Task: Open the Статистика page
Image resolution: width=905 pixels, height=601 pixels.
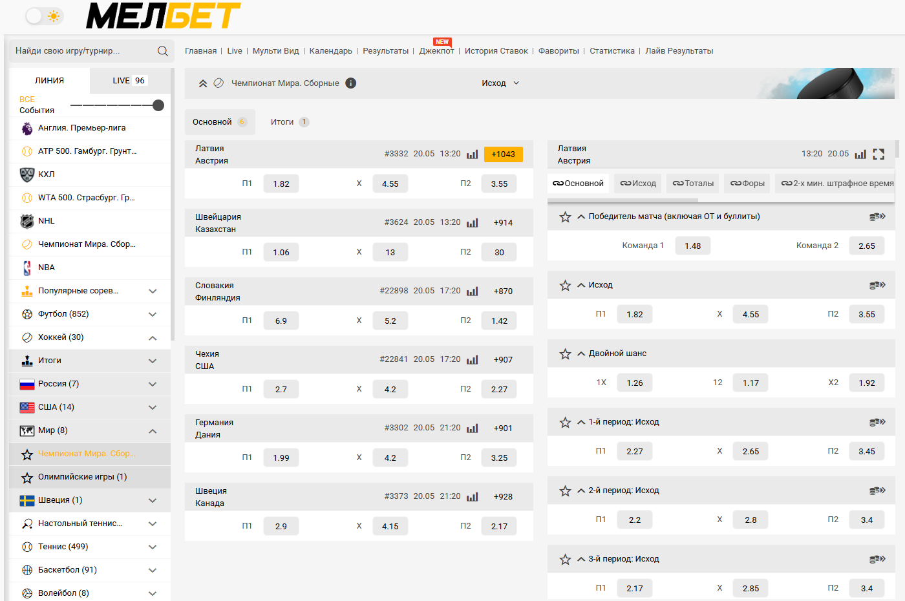Action: pyautogui.click(x=612, y=51)
